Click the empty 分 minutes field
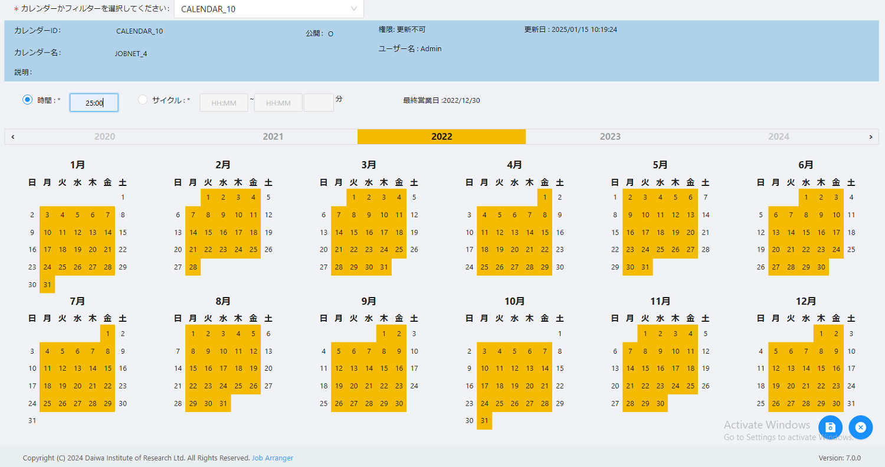This screenshot has height=467, width=885. (x=319, y=102)
